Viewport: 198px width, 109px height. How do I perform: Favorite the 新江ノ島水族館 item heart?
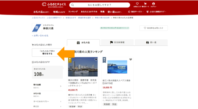[131, 59]
